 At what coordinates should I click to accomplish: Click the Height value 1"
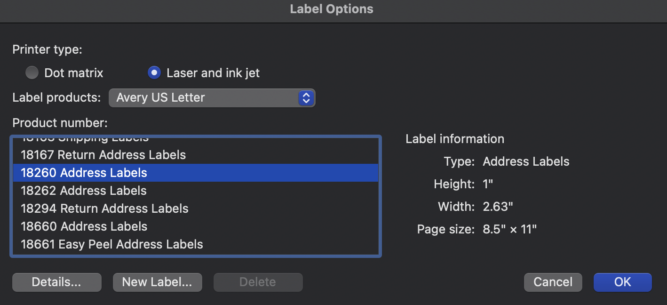488,184
